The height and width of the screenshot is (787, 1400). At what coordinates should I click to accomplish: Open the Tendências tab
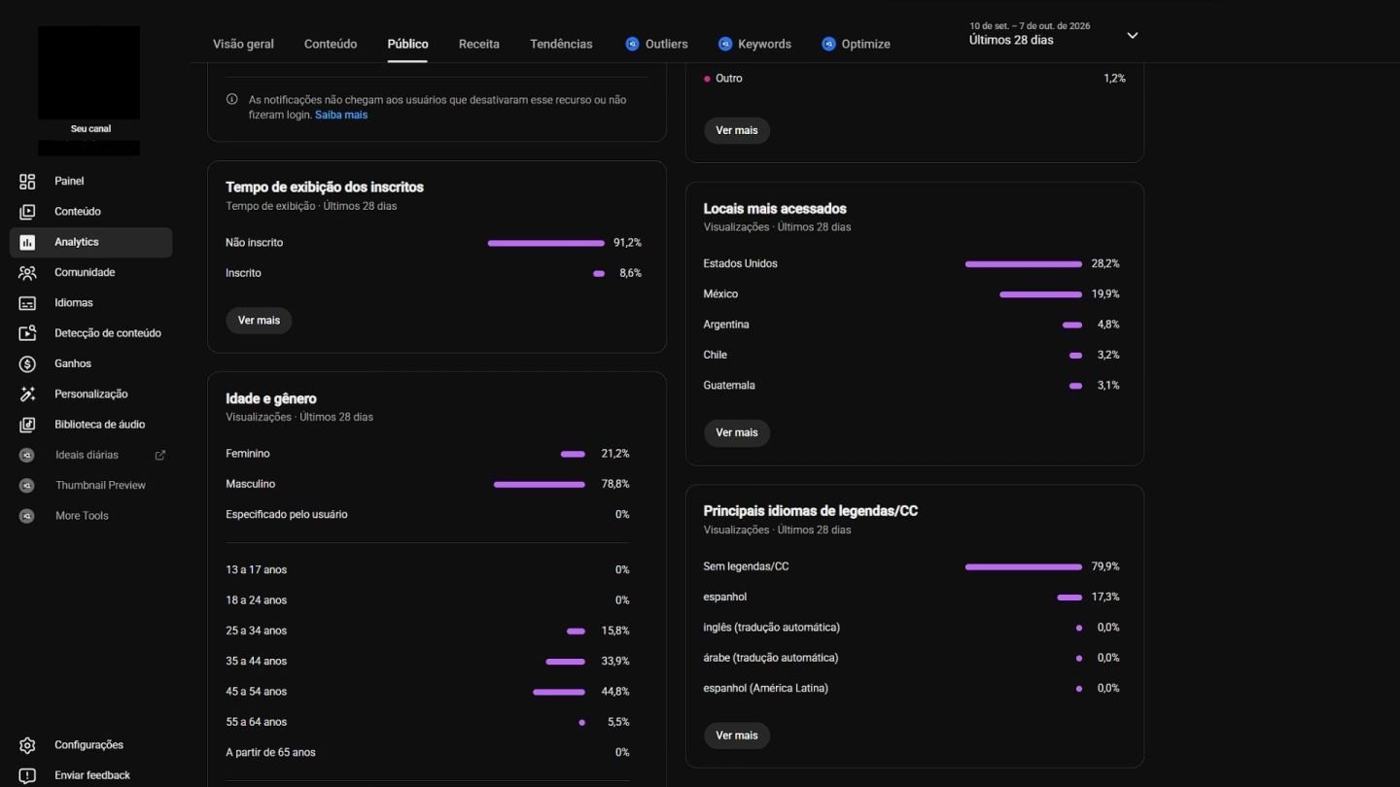pyautogui.click(x=561, y=44)
